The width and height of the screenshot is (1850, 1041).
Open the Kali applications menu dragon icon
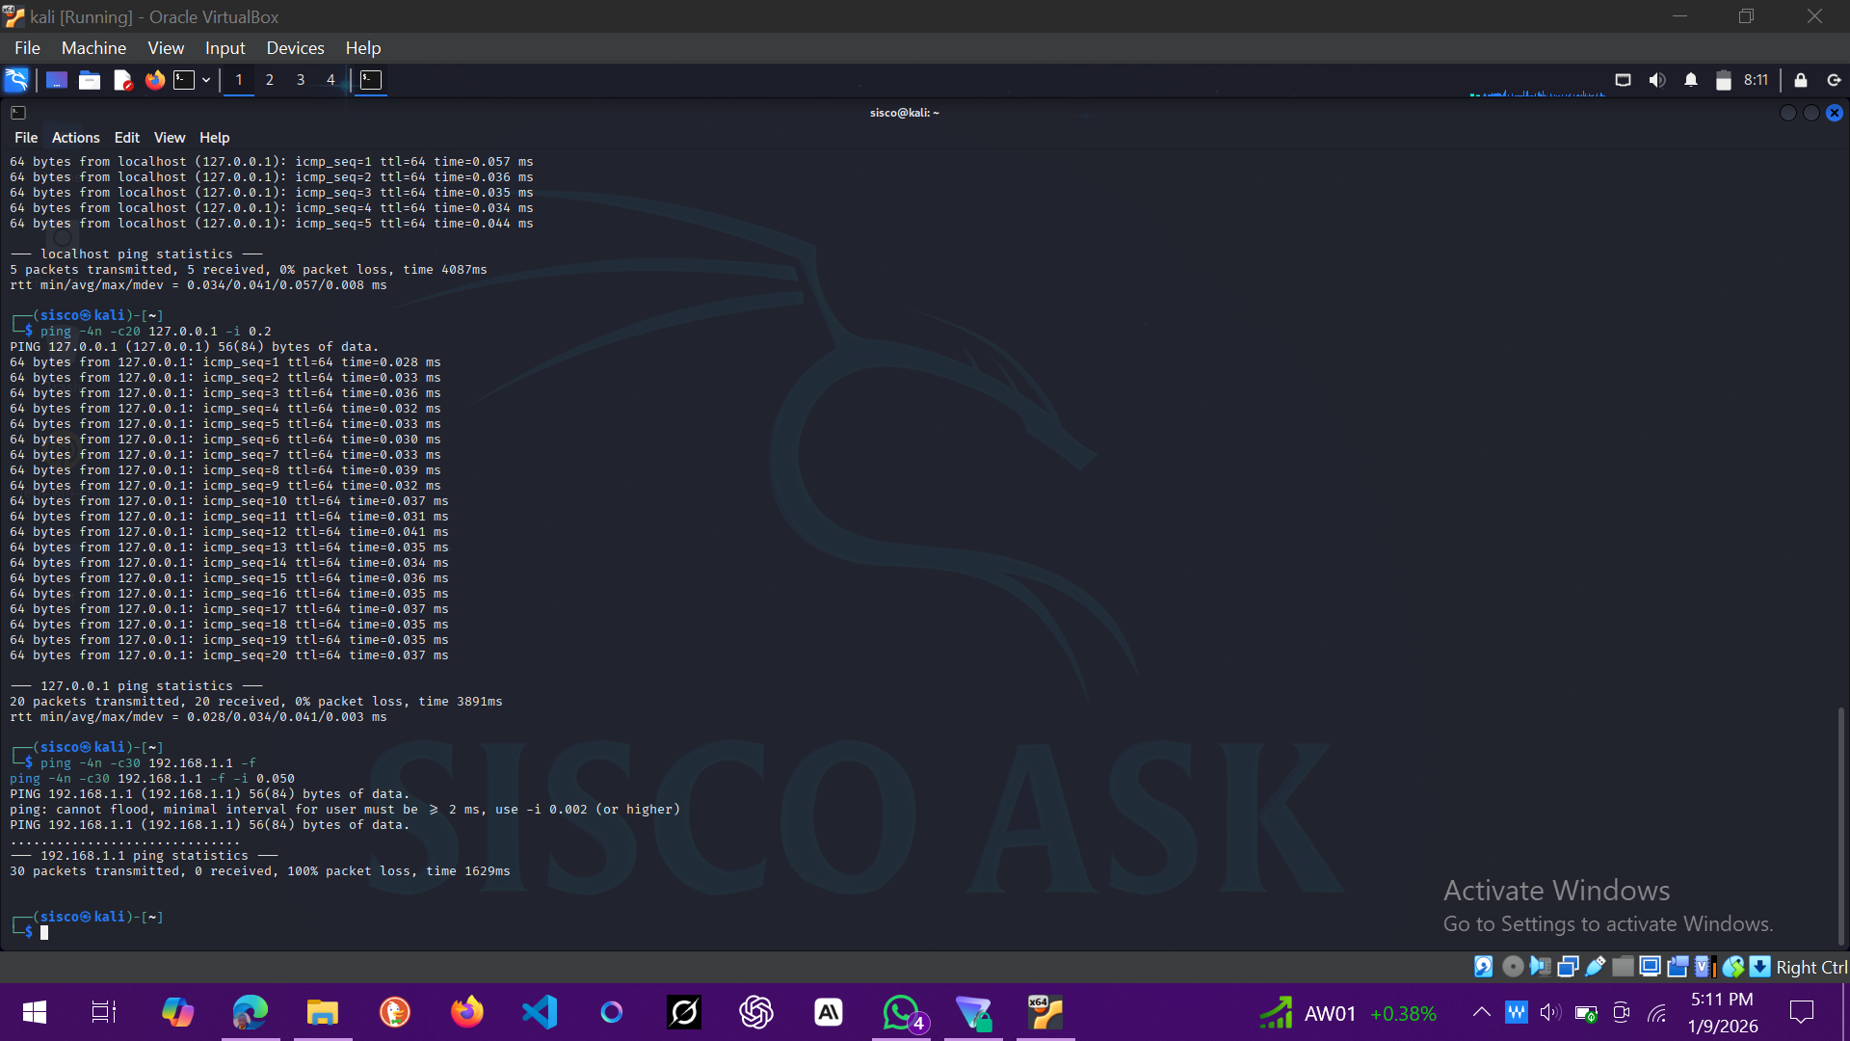(x=16, y=80)
